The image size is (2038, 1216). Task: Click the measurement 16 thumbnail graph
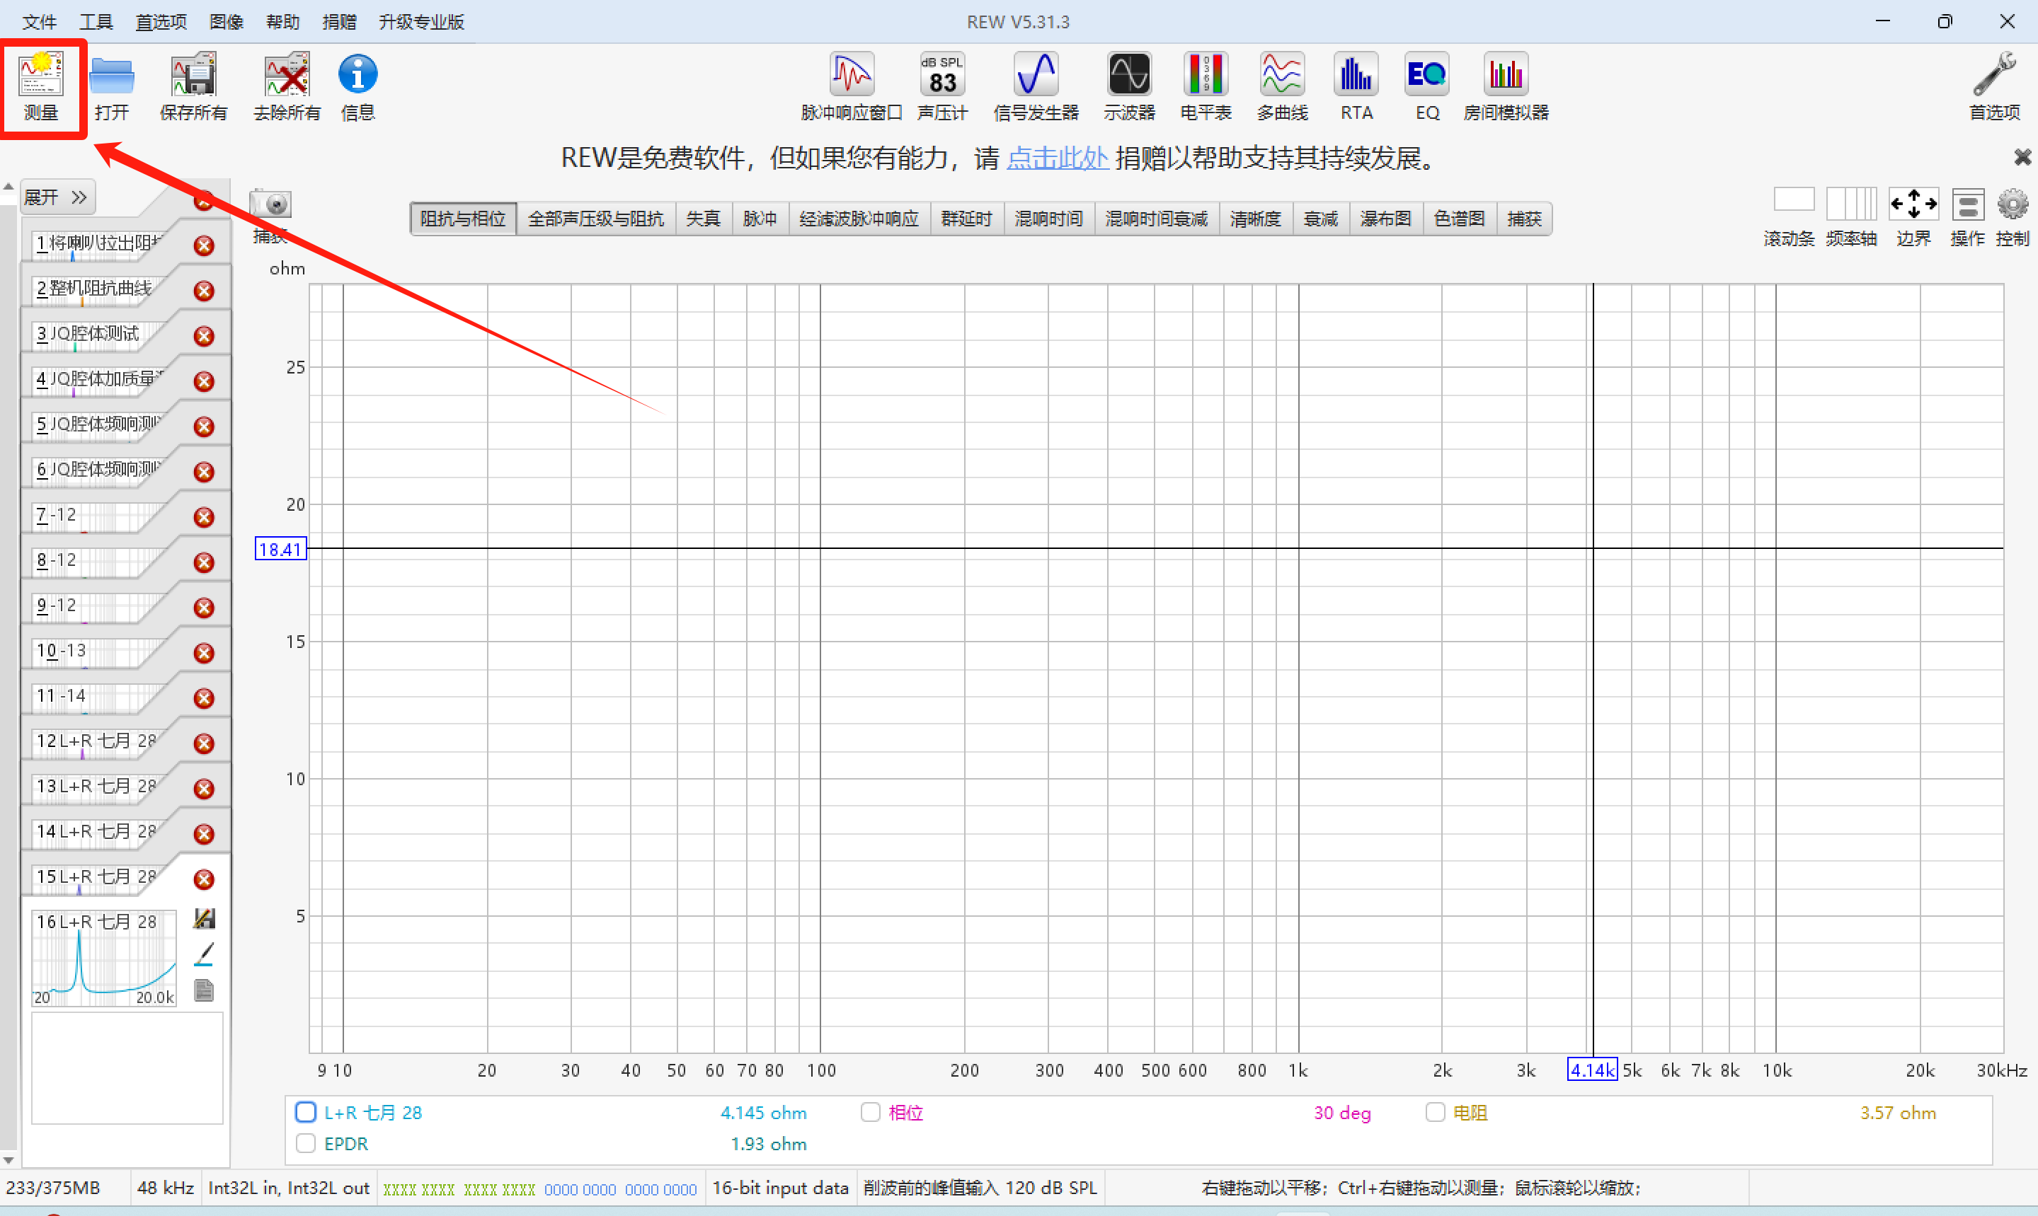[x=104, y=957]
